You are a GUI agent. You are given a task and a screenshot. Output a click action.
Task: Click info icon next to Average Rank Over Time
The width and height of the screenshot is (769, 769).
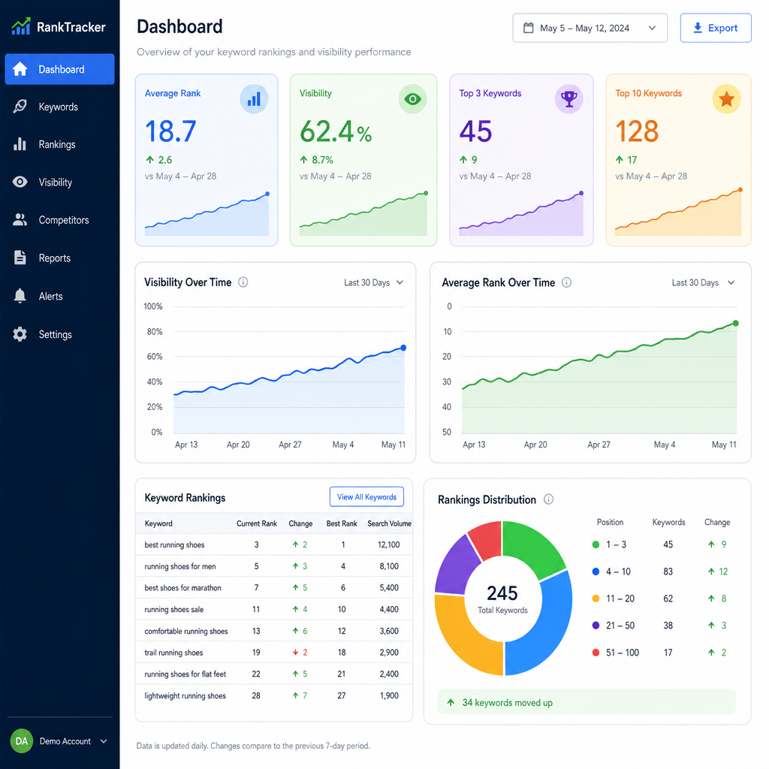(x=566, y=282)
